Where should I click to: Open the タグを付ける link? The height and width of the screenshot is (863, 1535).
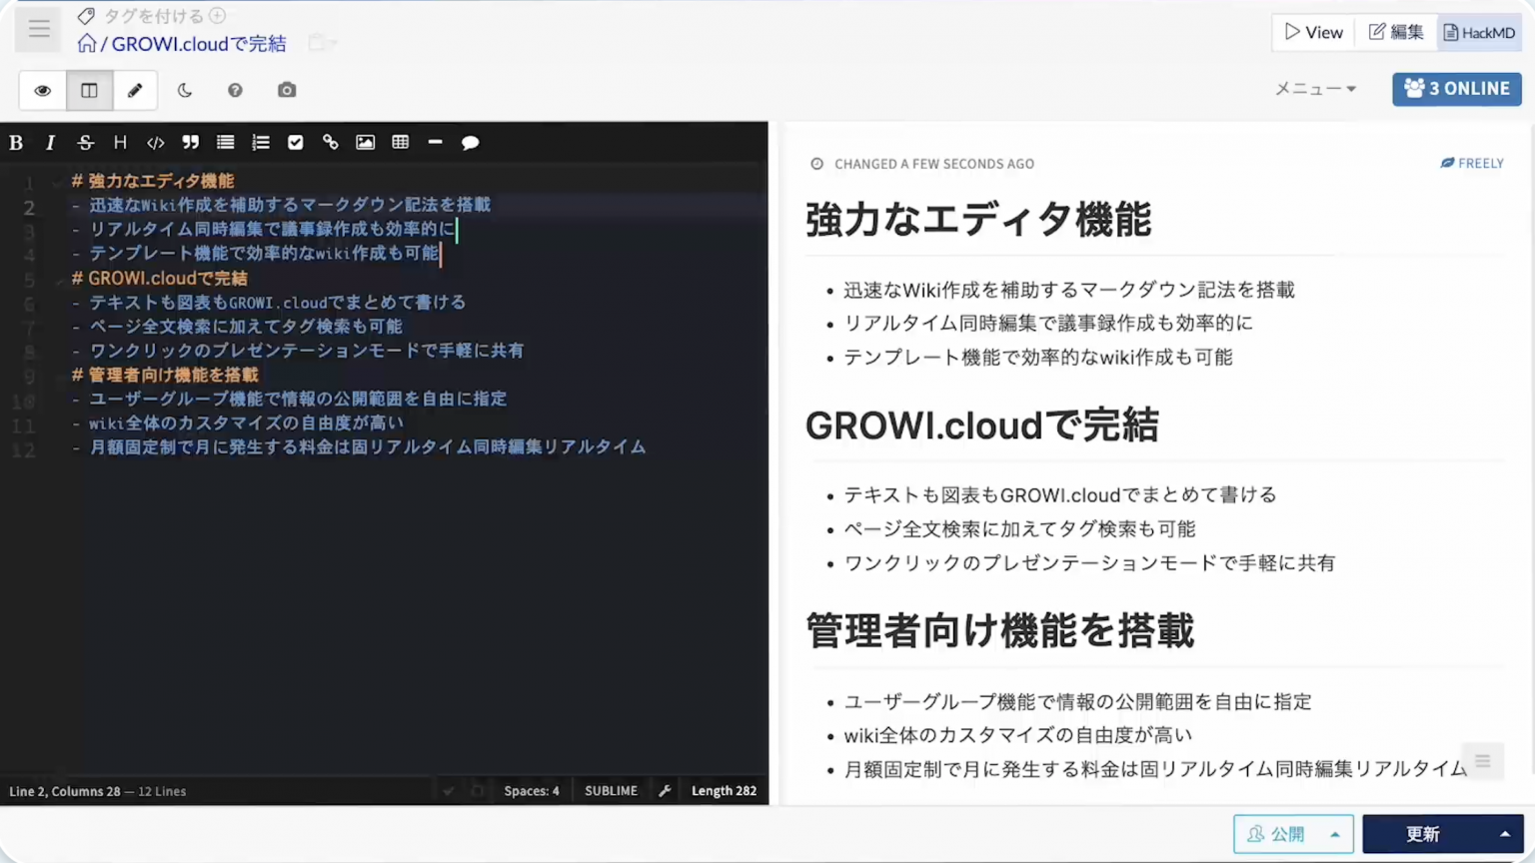click(150, 15)
